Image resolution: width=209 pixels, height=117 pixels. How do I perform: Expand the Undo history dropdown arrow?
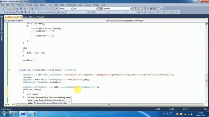click(39, 8)
